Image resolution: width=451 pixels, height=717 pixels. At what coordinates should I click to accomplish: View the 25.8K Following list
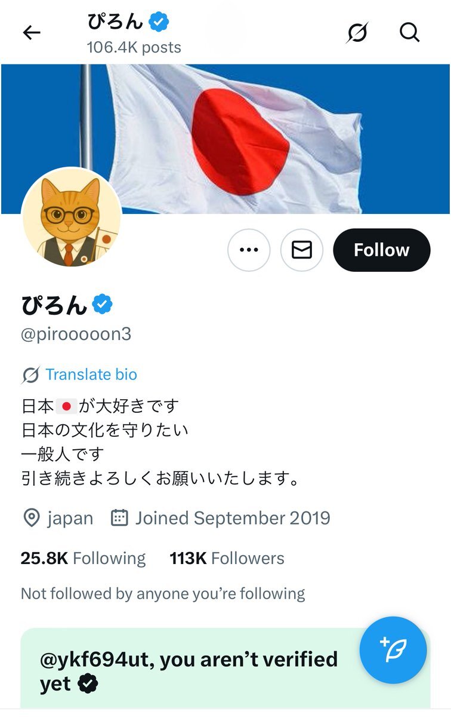[x=83, y=559]
